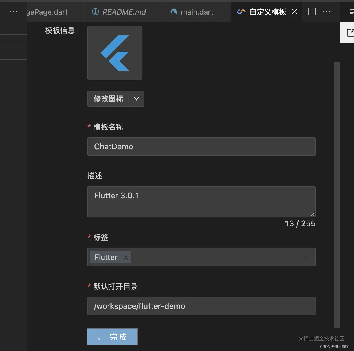Switch to the README.md tab
Screen dimensions: 354x351
point(124,12)
